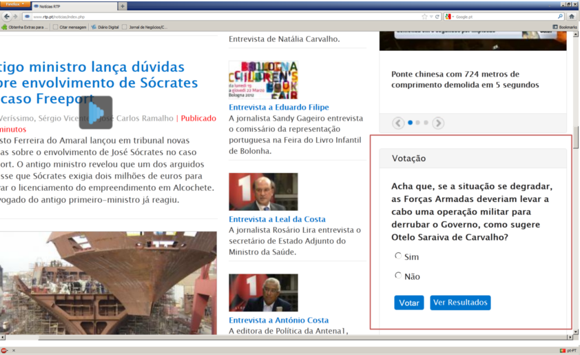Open the Sócrates Freeport headline article

99,83
